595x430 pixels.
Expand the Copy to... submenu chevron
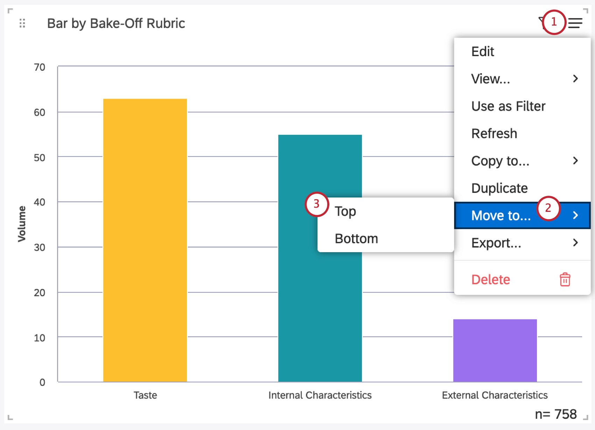tap(576, 161)
